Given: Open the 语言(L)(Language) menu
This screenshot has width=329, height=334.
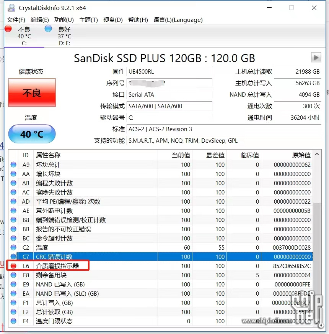Looking at the screenshot, I should (178, 20).
